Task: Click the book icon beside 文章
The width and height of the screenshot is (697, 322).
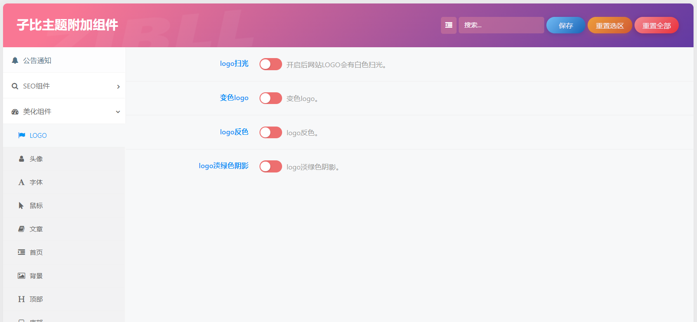Action: (x=21, y=229)
